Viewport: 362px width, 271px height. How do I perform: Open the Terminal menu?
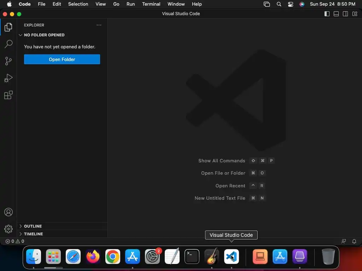151,4
